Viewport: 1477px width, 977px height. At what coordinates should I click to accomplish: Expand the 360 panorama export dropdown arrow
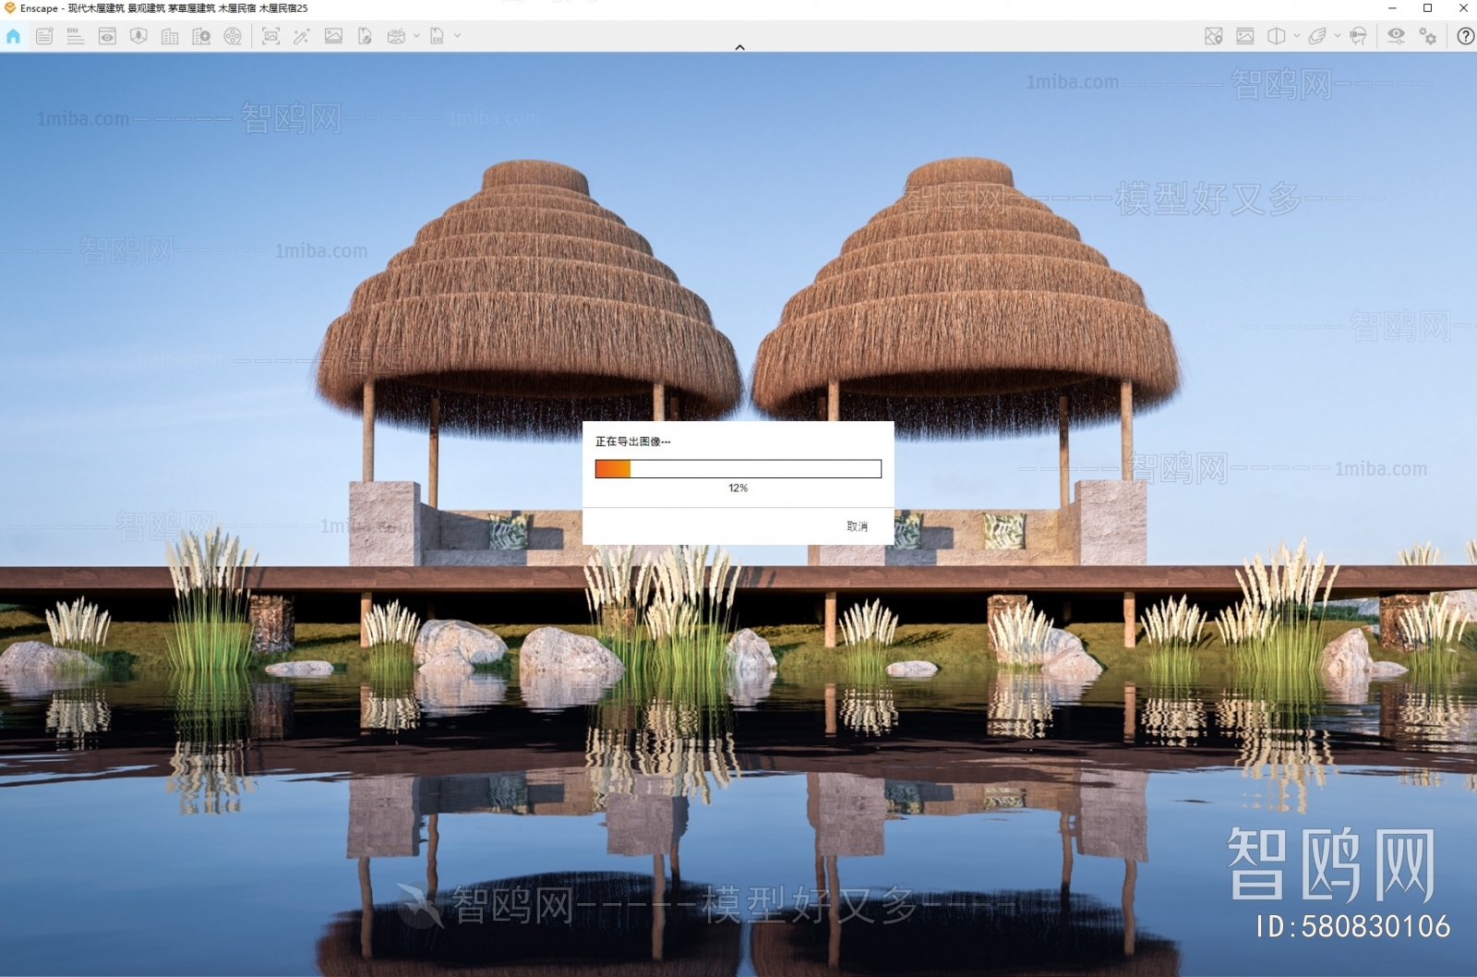point(416,36)
